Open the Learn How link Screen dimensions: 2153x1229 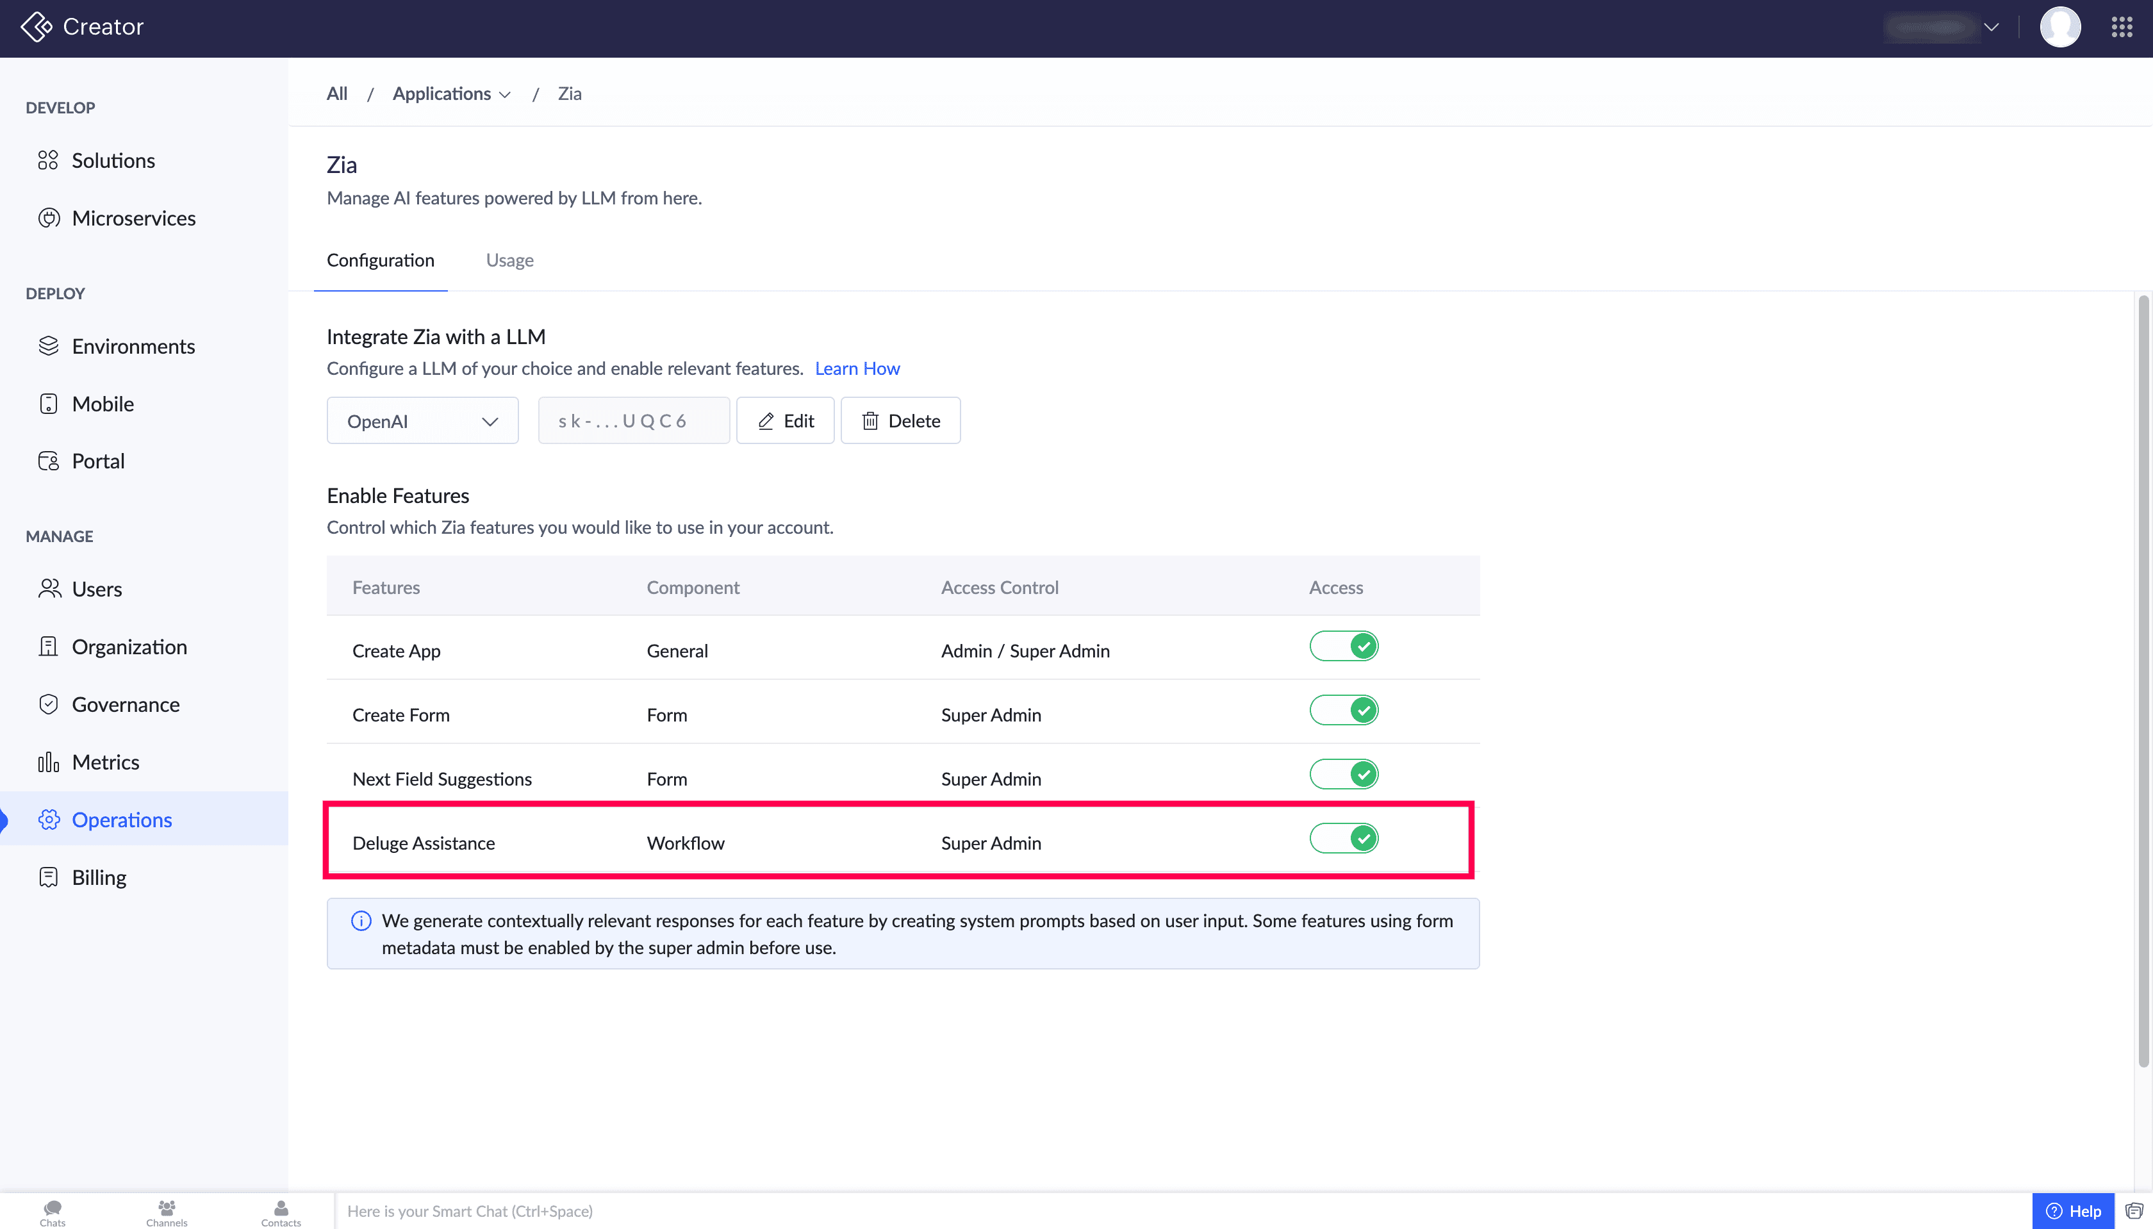(857, 368)
